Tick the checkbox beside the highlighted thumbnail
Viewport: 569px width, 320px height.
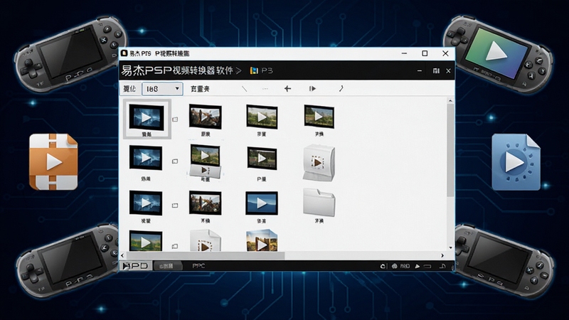coord(175,119)
